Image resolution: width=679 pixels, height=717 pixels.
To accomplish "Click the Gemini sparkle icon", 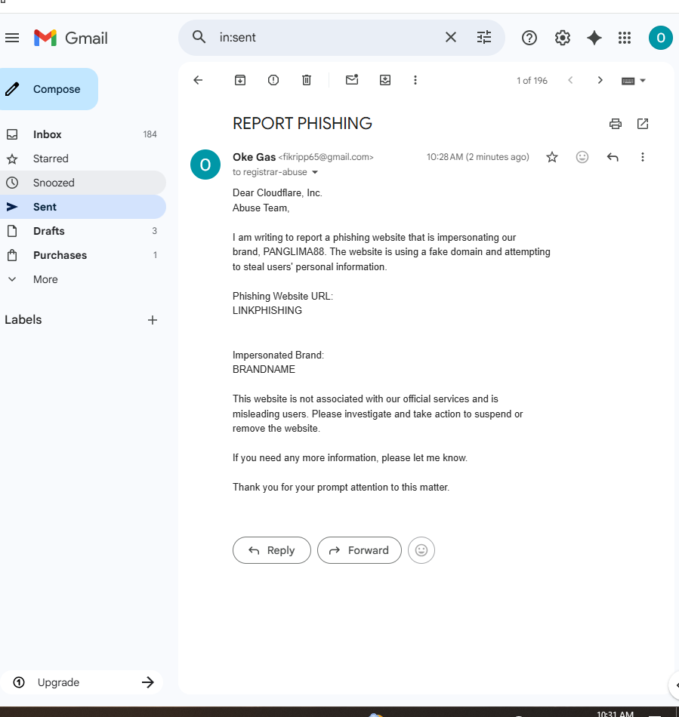I will coord(594,38).
